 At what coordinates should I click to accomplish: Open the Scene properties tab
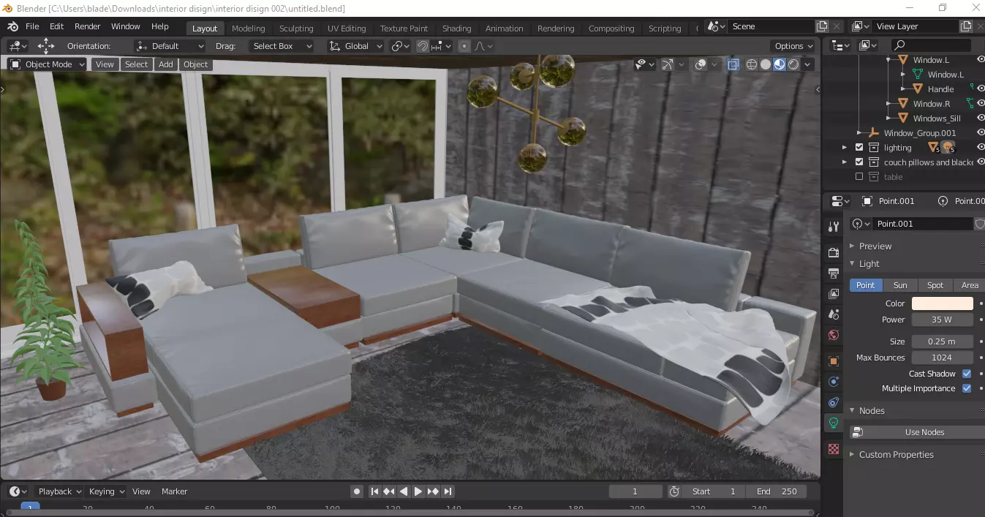click(x=834, y=314)
